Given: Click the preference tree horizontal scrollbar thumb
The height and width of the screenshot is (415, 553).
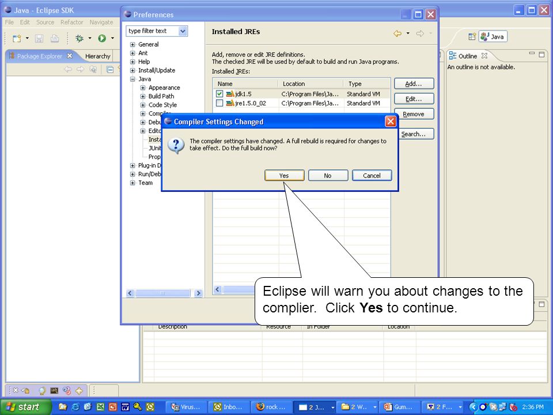Looking at the screenshot, I should [162, 293].
